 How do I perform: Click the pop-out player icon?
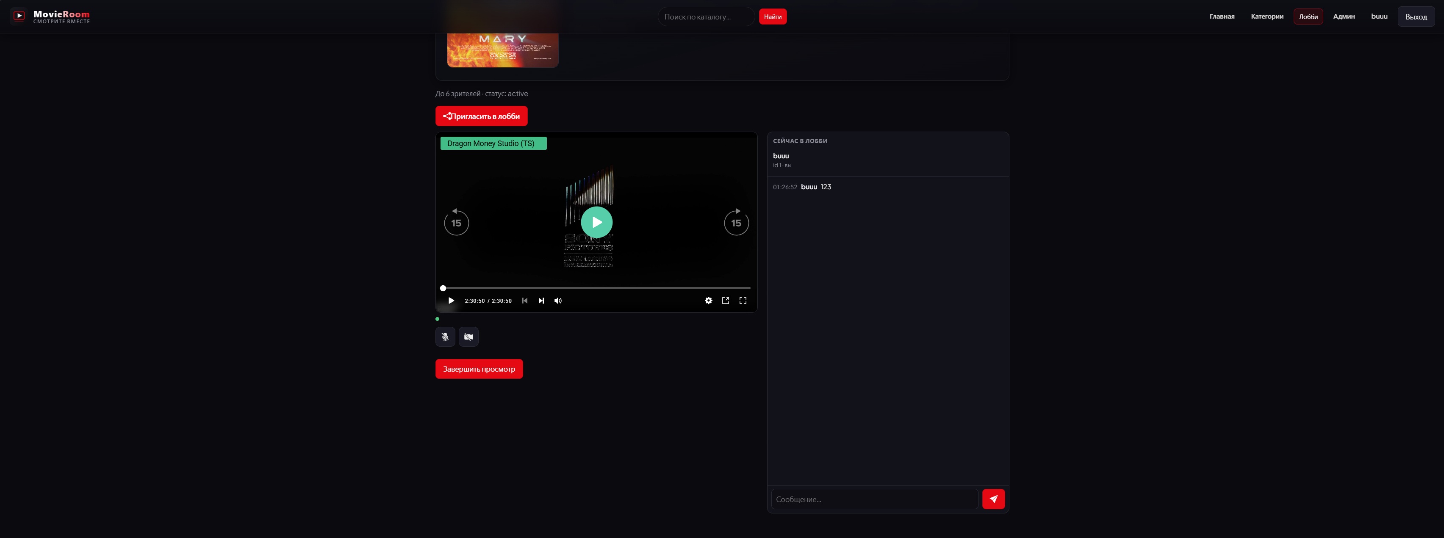coord(725,301)
